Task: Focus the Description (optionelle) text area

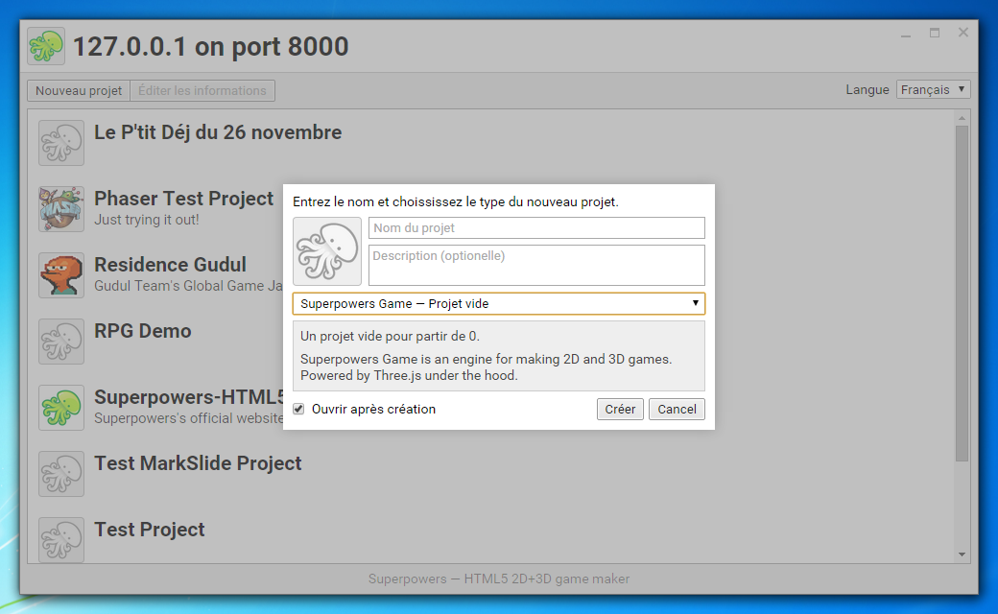Action: (x=536, y=266)
